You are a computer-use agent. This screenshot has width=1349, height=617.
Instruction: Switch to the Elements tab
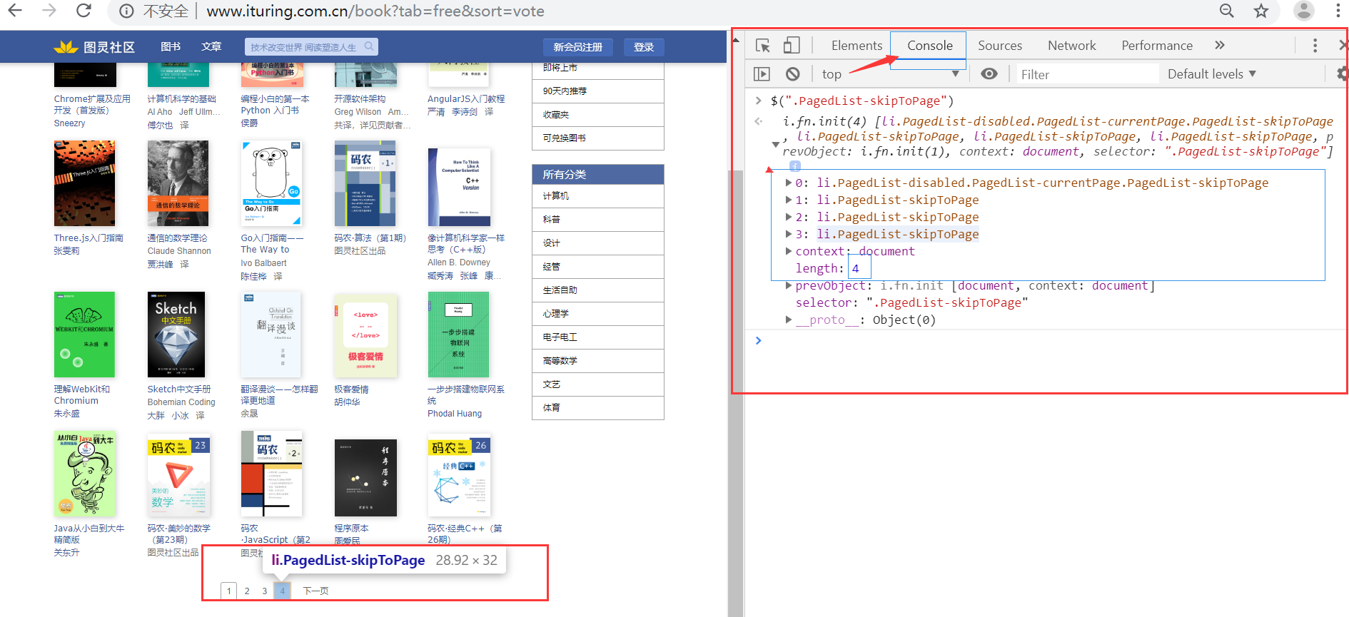(x=857, y=46)
